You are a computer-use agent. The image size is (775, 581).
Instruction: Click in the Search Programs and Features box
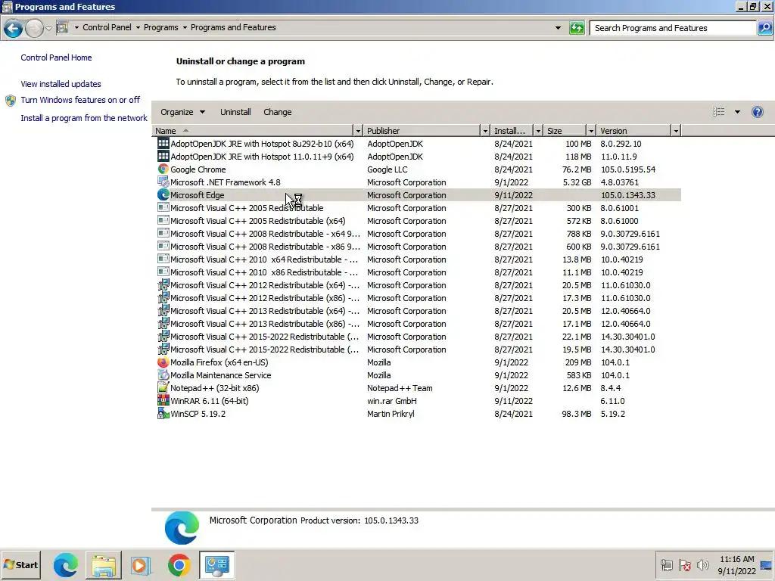(673, 28)
